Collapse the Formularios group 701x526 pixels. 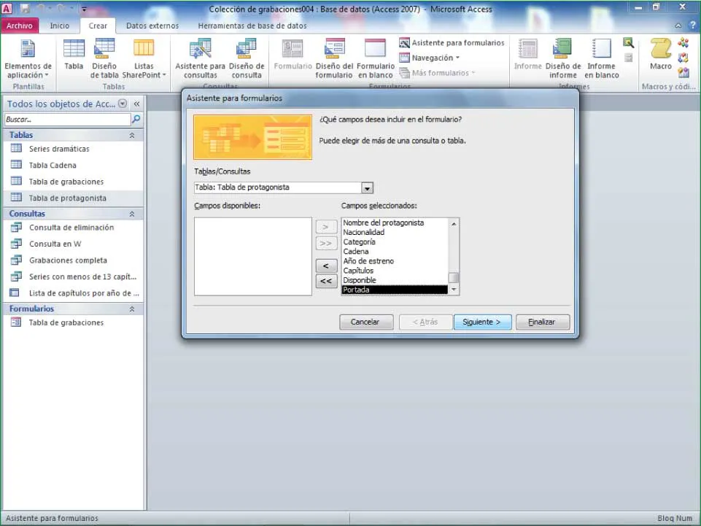132,309
